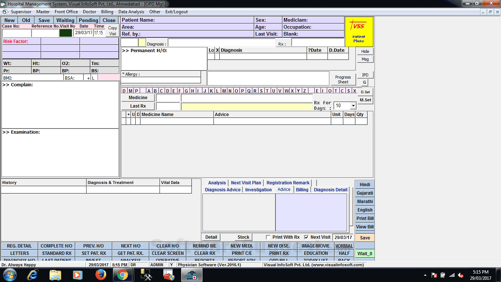
Task: Open the Hospital Management app icon in taskbar
Action: click(x=191, y=275)
